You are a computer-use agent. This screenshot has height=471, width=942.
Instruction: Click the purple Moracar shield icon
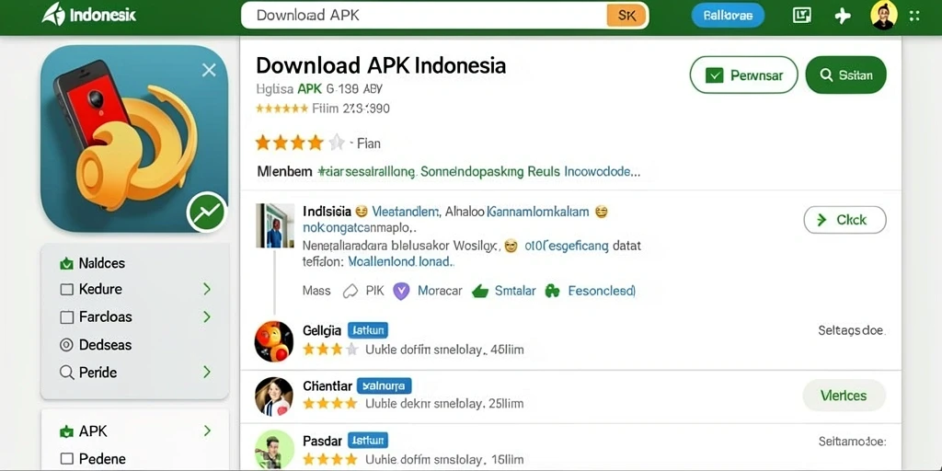401,292
